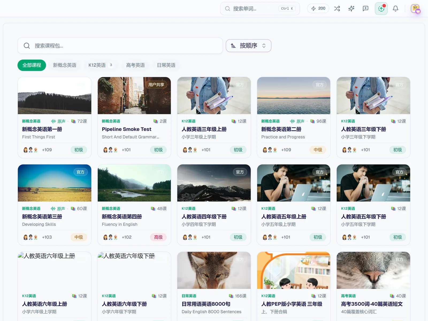Screen dimensions: 428x321
Task: Click the text "Daily English 8000 Sentences"
Action: [x=211, y=312]
